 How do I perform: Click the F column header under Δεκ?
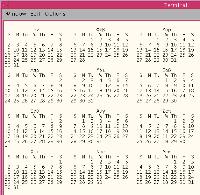pyautogui.click(x=184, y=157)
